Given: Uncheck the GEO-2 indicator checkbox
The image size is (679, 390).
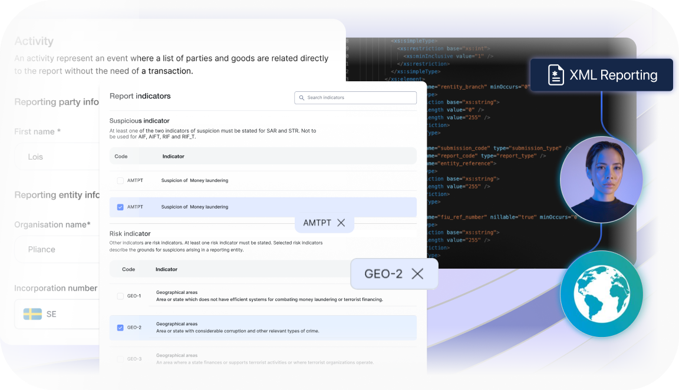Looking at the screenshot, I should pos(120,328).
